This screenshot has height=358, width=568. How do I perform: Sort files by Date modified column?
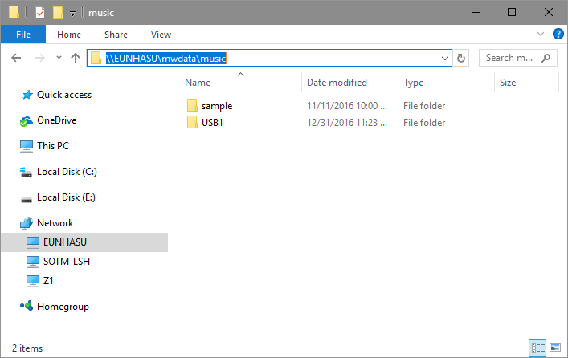tap(337, 83)
